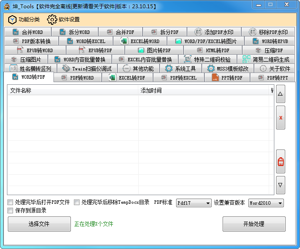Click the 拆分PDF tab icon
The width and height of the screenshot is (300, 249).
(154, 32)
